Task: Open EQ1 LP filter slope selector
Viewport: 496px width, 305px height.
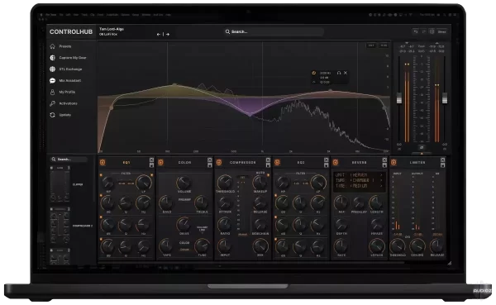Action: 131,183
